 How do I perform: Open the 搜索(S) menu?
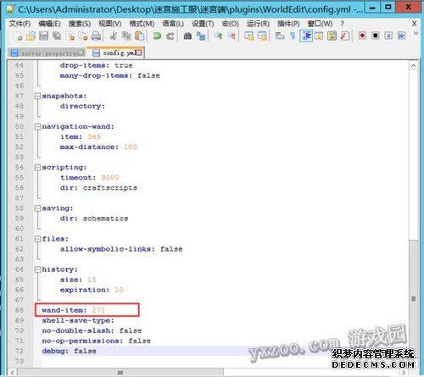point(80,24)
